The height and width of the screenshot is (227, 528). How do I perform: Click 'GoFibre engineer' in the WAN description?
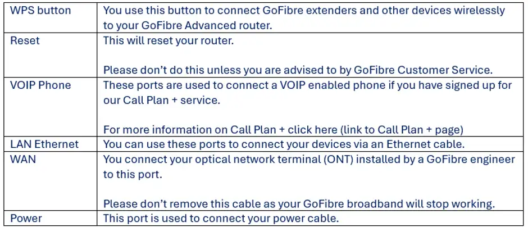pos(471,160)
